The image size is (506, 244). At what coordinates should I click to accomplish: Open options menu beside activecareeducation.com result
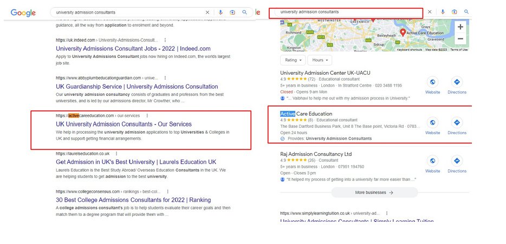(x=147, y=115)
